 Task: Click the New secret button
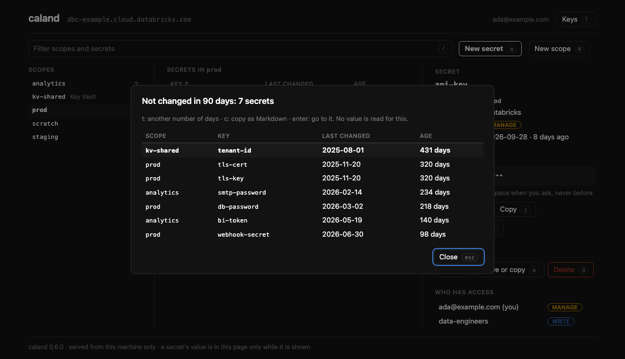(x=490, y=49)
